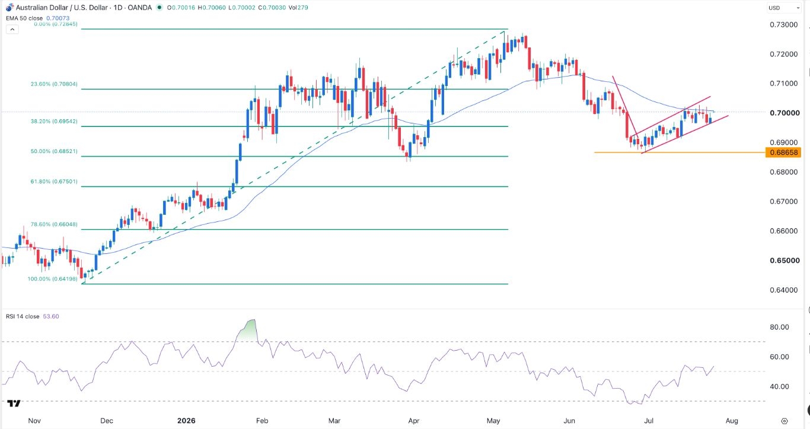Click the 61.80% (0.67501) Fibonacci label

tap(55, 182)
